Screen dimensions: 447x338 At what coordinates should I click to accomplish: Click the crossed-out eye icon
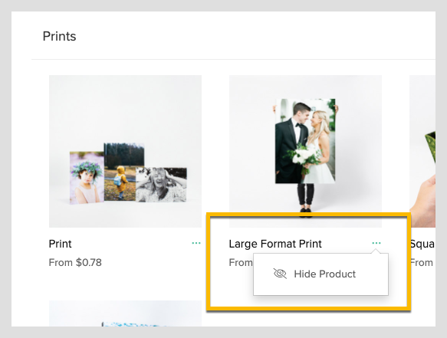coord(280,274)
